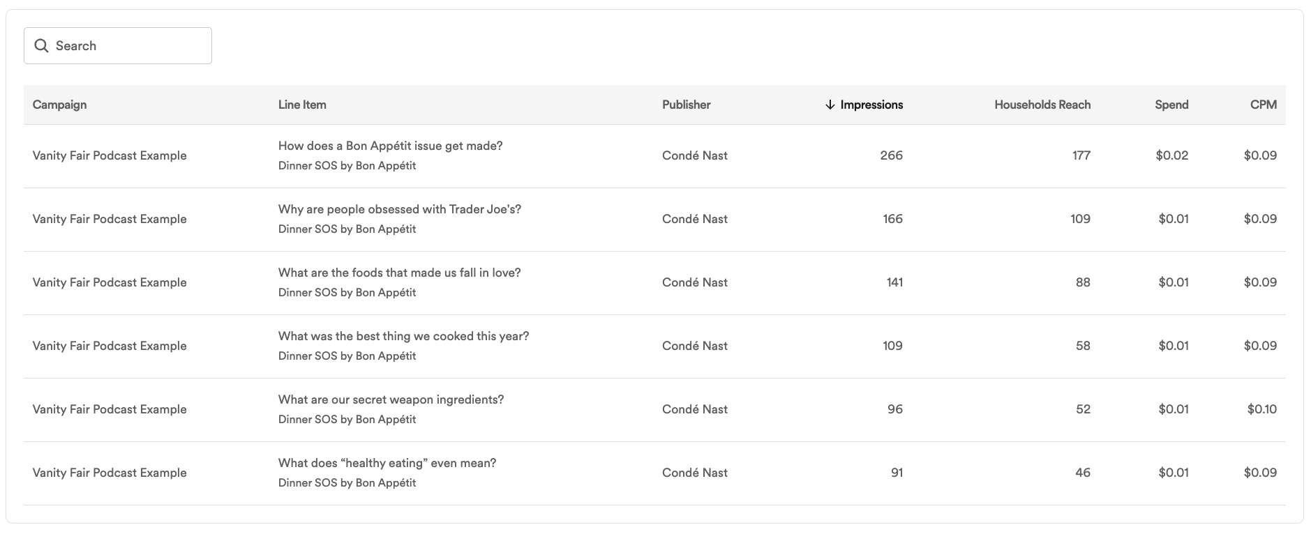Select 'What are our secret weapon ingredients?'
The height and width of the screenshot is (534, 1311).
[x=391, y=399]
